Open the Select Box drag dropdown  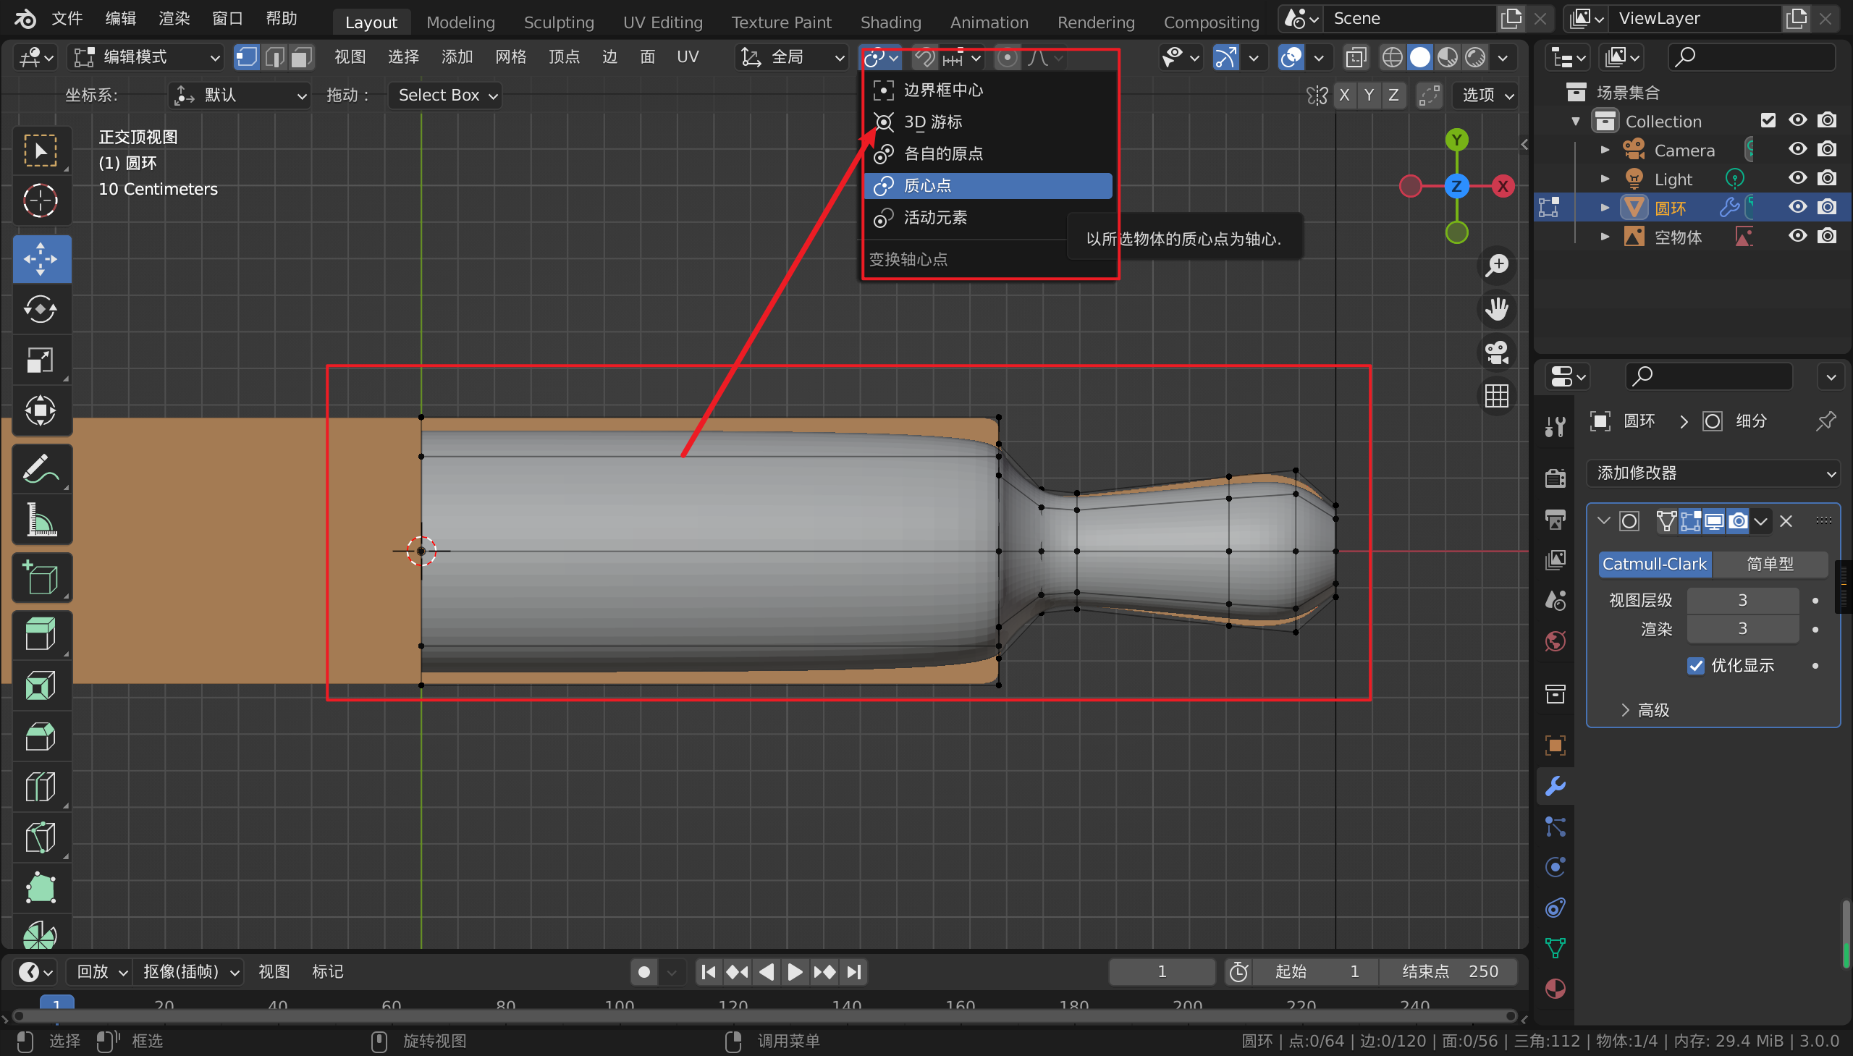(444, 95)
